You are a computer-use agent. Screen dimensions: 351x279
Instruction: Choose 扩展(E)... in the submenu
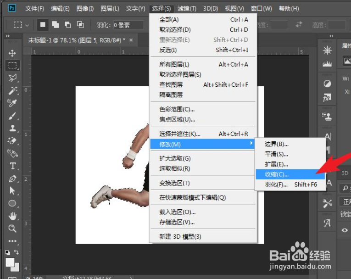point(290,164)
